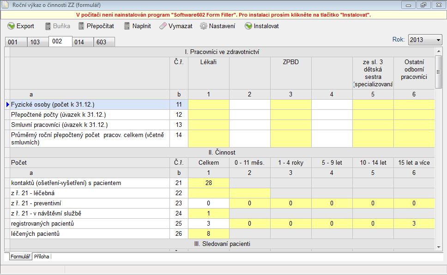Click the red install warning message
Screen dimensions: 447x275
223,15
